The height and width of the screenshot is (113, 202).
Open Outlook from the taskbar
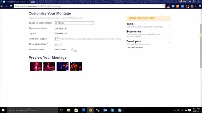[105, 110]
